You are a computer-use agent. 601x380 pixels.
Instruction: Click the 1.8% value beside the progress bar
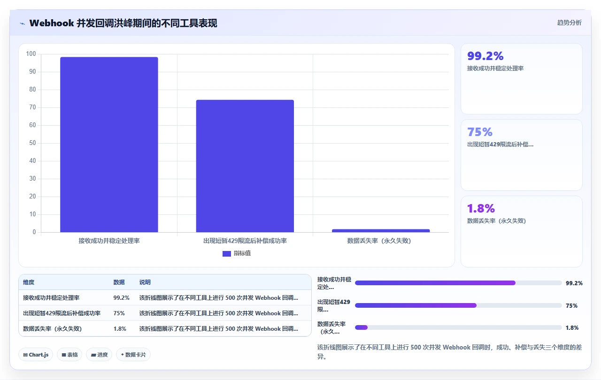(572, 327)
